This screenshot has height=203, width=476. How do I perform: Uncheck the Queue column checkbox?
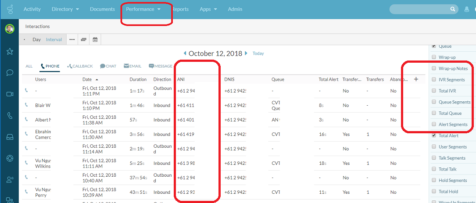[x=434, y=46]
